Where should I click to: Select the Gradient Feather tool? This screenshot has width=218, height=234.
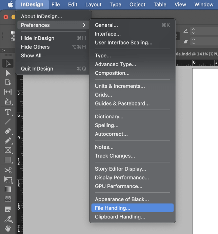(x=8, y=199)
